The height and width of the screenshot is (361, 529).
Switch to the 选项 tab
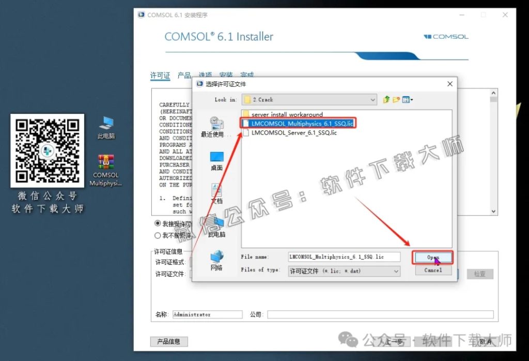[x=205, y=75]
